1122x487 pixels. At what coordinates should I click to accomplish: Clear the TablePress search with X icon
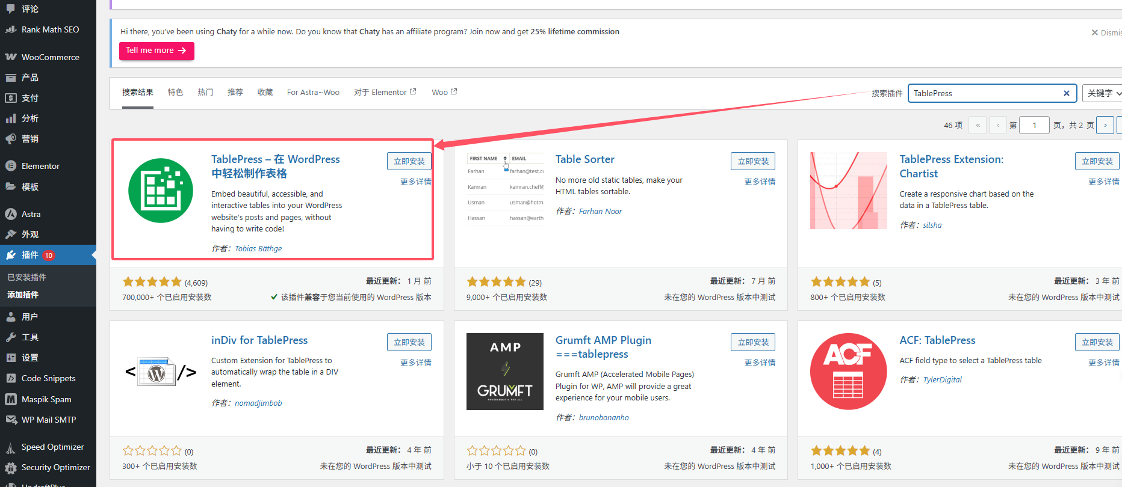click(x=1066, y=93)
